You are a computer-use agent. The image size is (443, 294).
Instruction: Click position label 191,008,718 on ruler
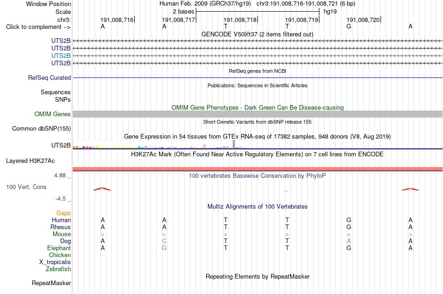240,20
